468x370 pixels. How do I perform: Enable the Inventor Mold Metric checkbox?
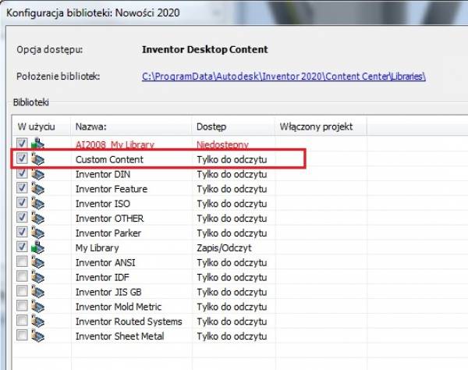click(x=22, y=305)
